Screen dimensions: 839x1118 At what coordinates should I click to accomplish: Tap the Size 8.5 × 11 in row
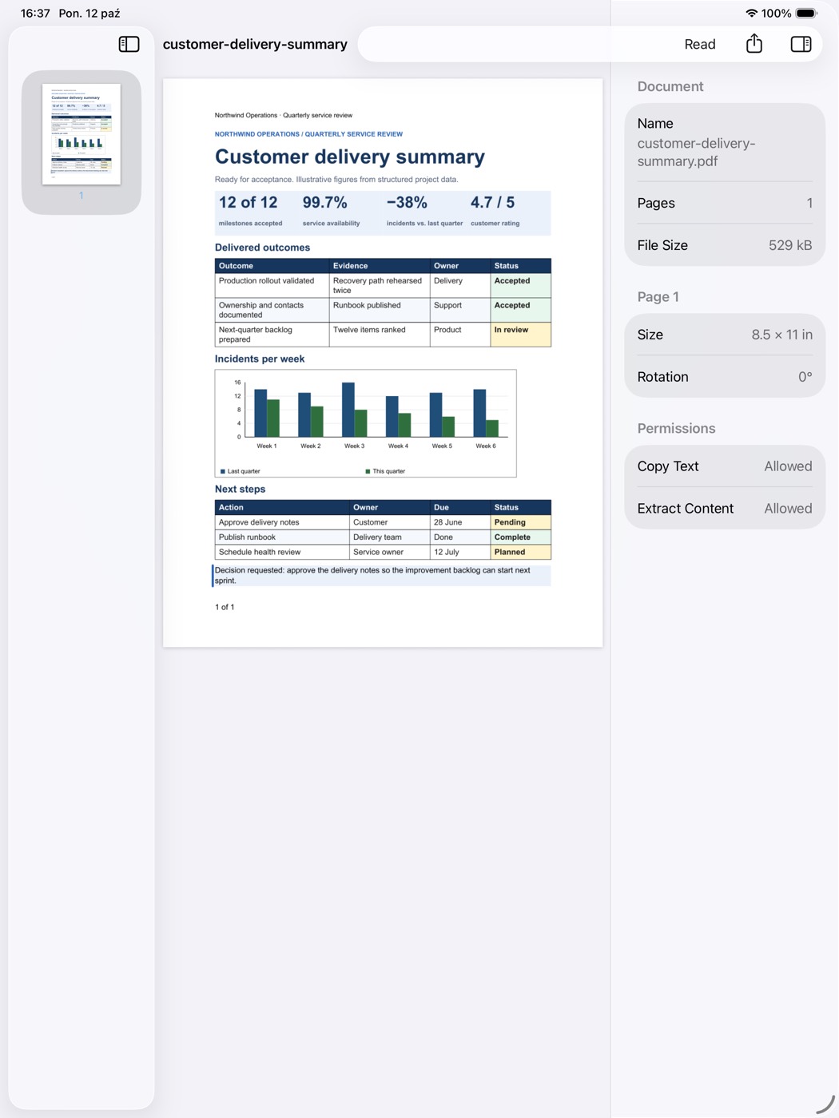pyautogui.click(x=725, y=335)
